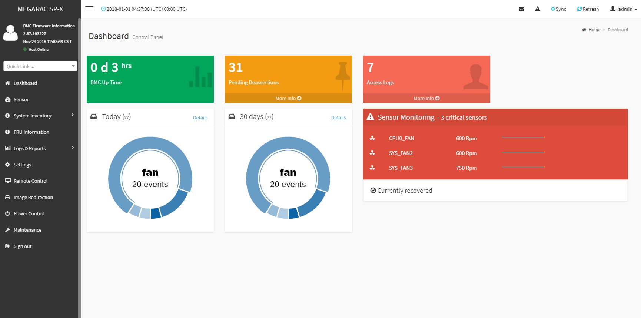This screenshot has height=318, width=641.
Task: Open the admin user dropdown
Action: tap(623, 9)
